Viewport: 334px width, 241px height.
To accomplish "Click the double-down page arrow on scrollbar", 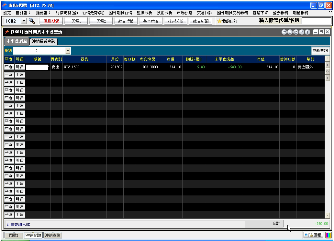I will (x=328, y=78).
